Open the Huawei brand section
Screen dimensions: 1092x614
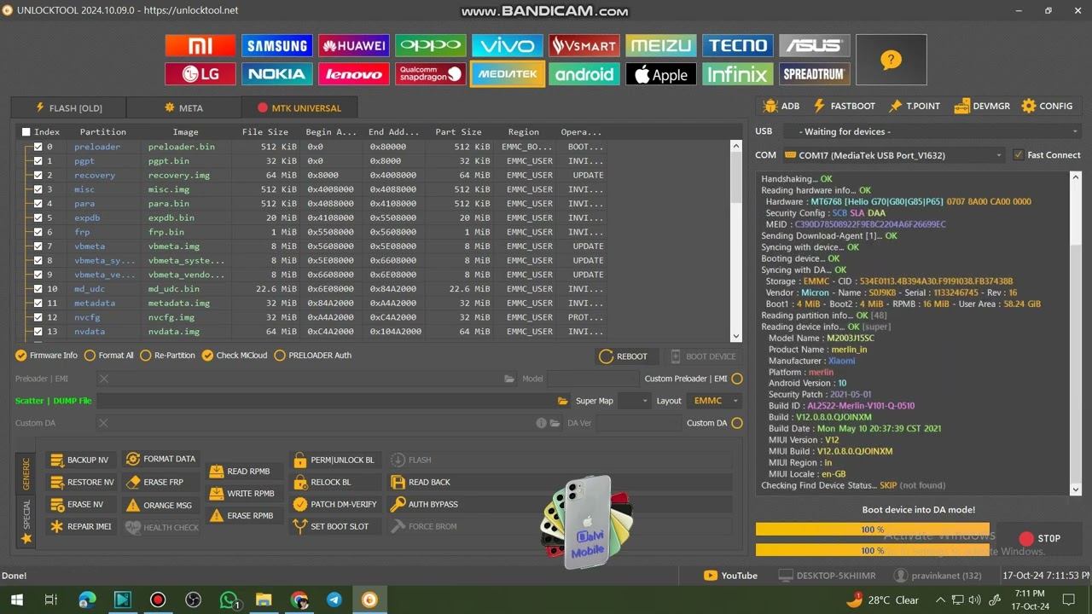(x=354, y=46)
